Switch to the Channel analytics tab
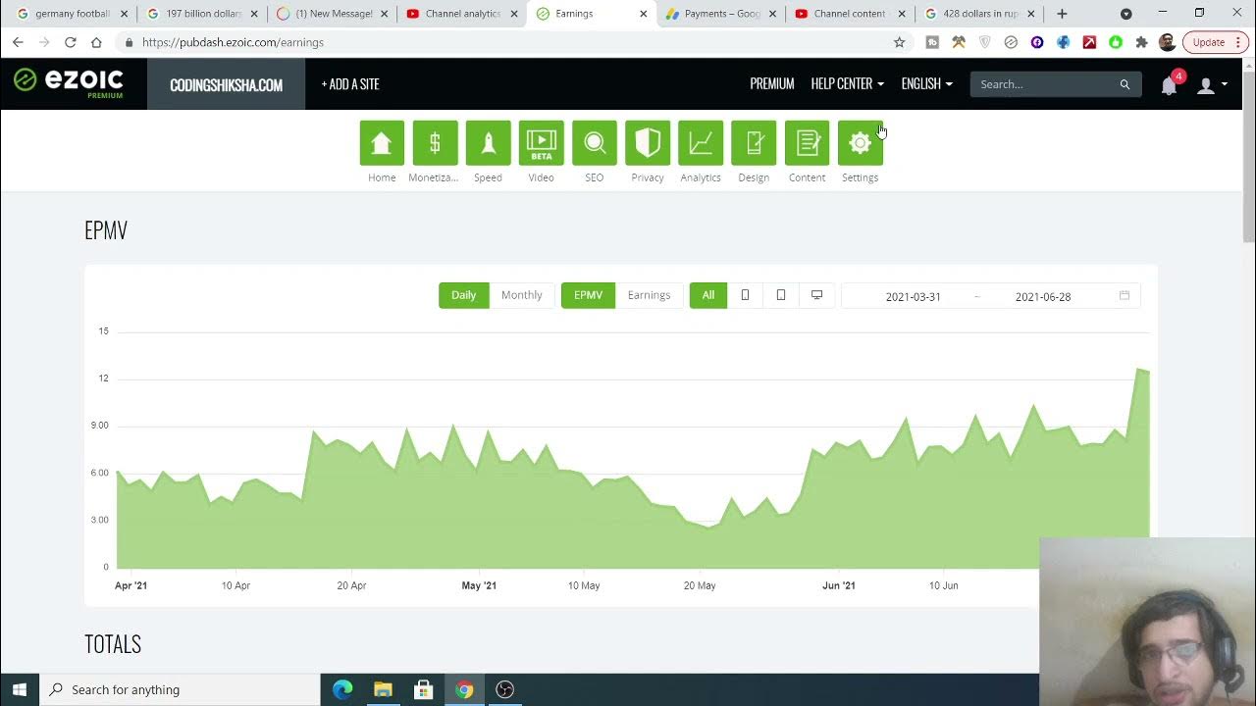 click(x=462, y=14)
